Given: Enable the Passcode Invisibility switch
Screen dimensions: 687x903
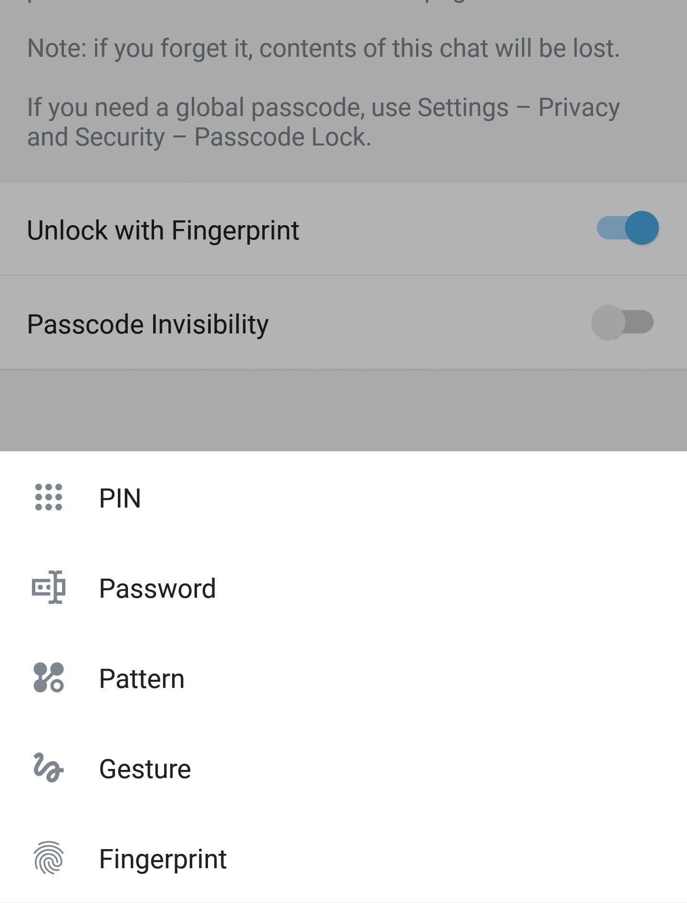Looking at the screenshot, I should pos(622,322).
